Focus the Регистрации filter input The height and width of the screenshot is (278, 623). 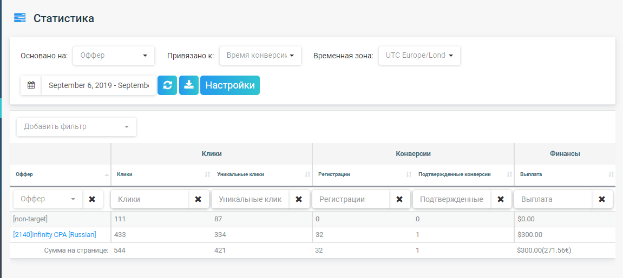(x=351, y=199)
